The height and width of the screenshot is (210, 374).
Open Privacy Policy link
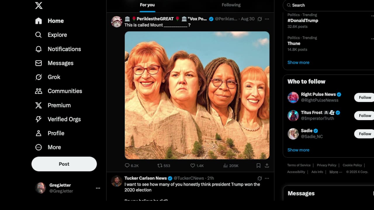click(326, 165)
